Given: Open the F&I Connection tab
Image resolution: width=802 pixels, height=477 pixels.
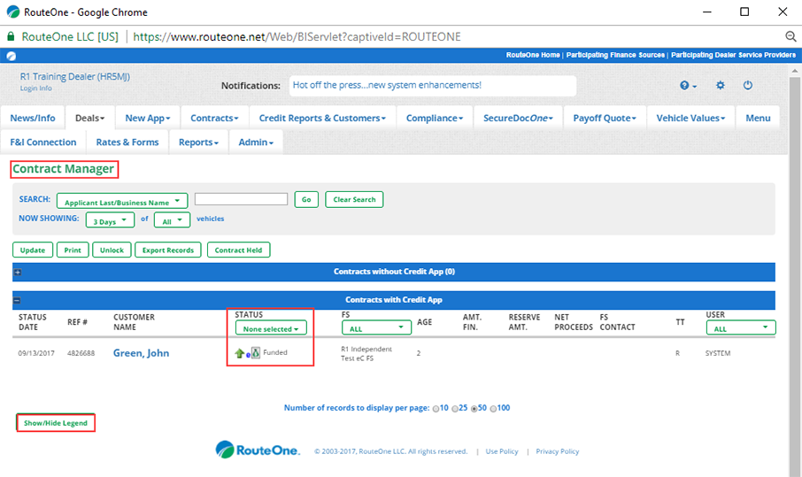Looking at the screenshot, I should click(43, 142).
